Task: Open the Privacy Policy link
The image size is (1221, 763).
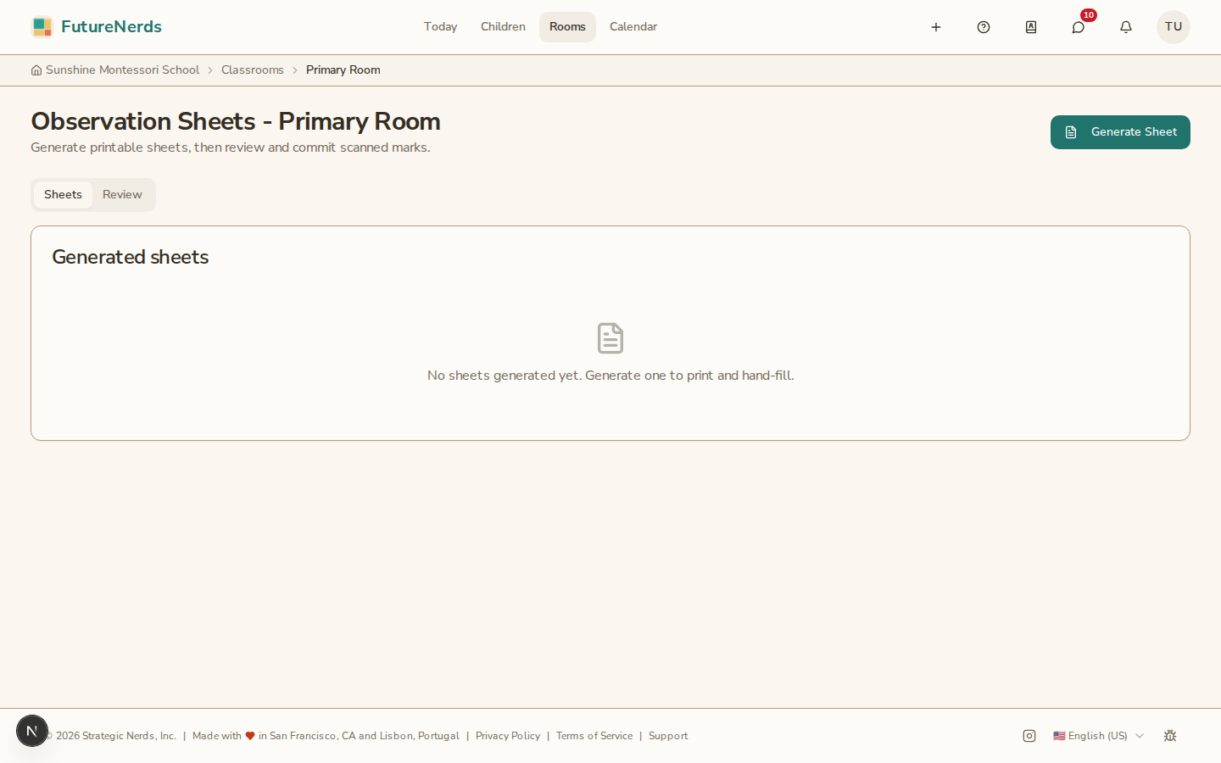Action: click(508, 736)
